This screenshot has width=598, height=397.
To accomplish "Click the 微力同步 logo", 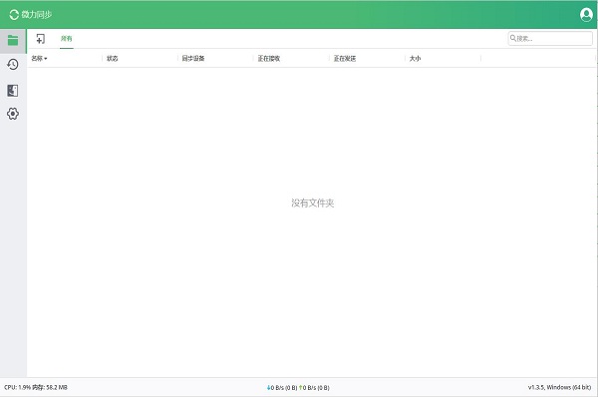I will [x=31, y=15].
